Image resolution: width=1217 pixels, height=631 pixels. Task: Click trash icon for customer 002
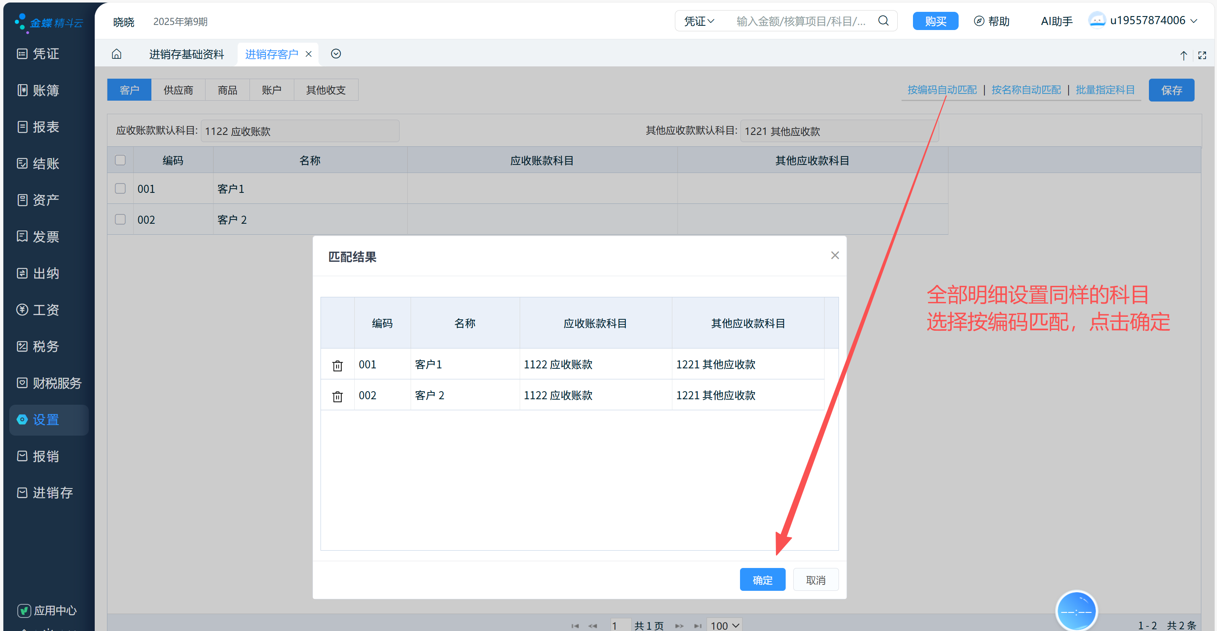[337, 396]
